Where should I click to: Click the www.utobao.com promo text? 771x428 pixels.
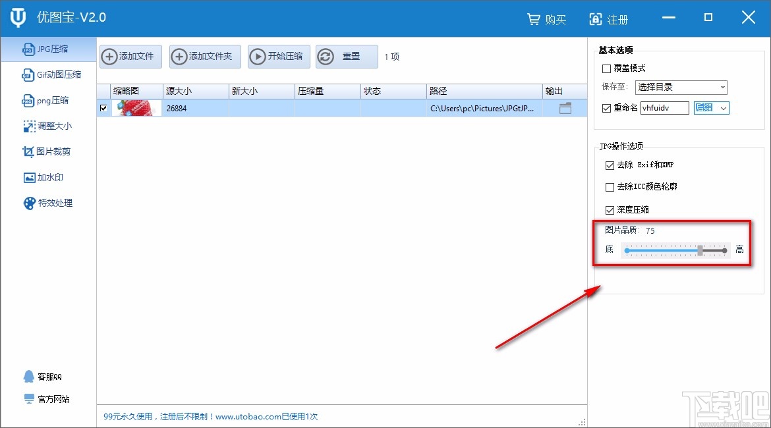[x=248, y=417]
